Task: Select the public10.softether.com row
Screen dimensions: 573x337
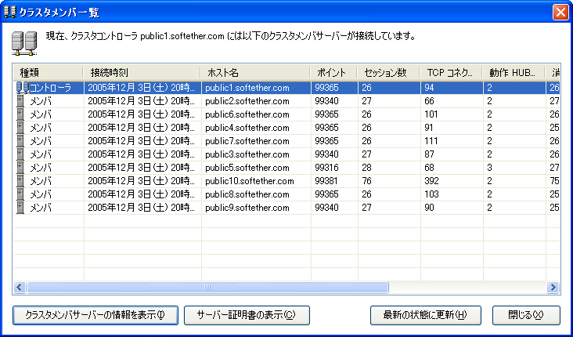Action: pos(286,181)
